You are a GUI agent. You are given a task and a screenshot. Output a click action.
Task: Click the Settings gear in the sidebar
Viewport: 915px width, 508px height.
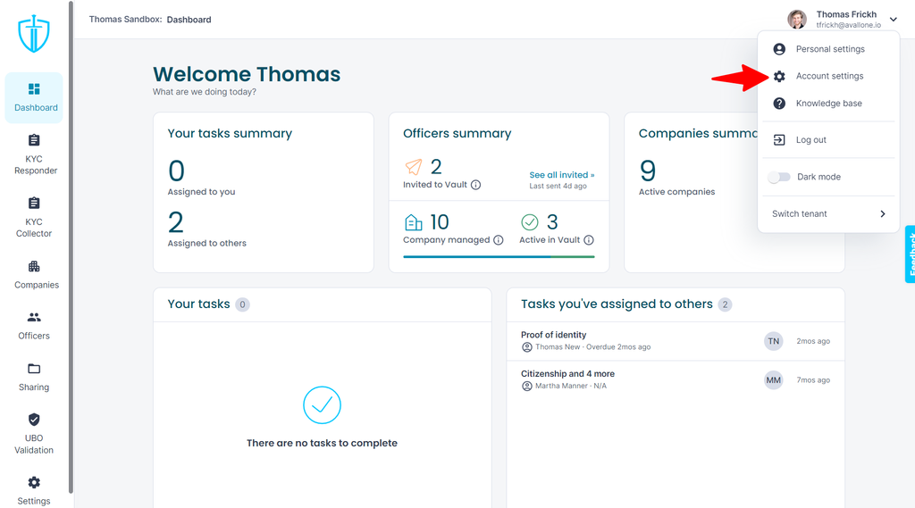pyautogui.click(x=35, y=483)
